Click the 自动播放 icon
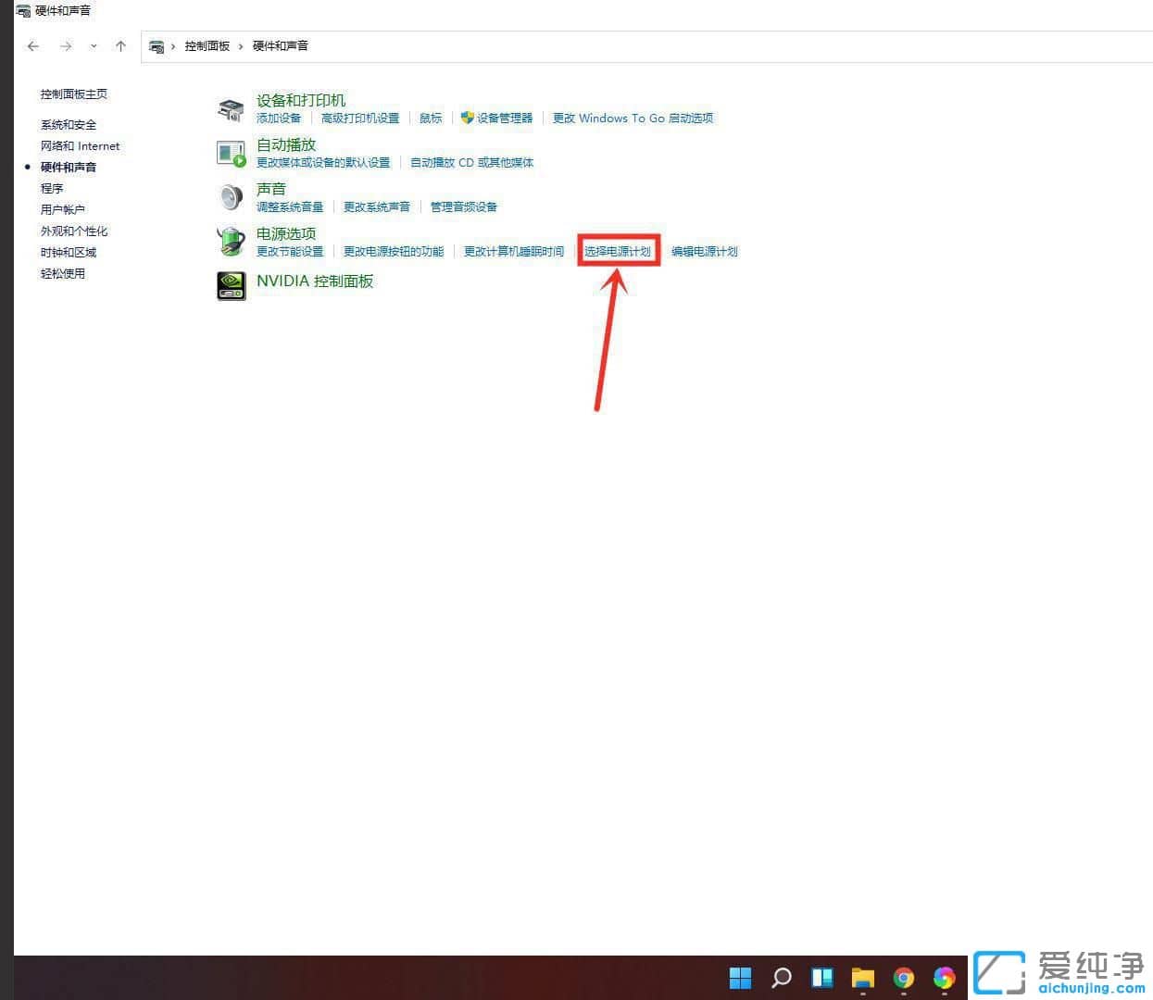This screenshot has height=1000, width=1153. click(231, 152)
